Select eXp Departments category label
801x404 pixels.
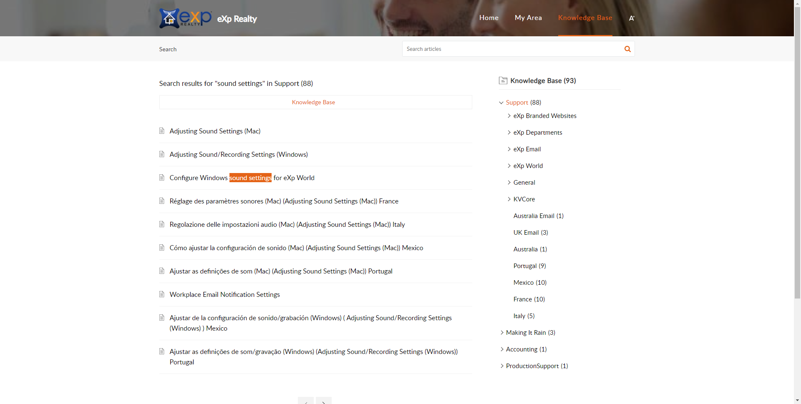coord(537,133)
